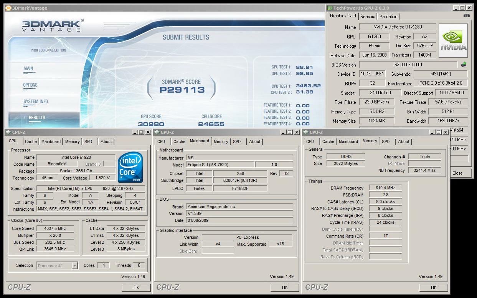Open About tab in the CPU-Z mainboard window
477x298 pixels.
(x=254, y=142)
